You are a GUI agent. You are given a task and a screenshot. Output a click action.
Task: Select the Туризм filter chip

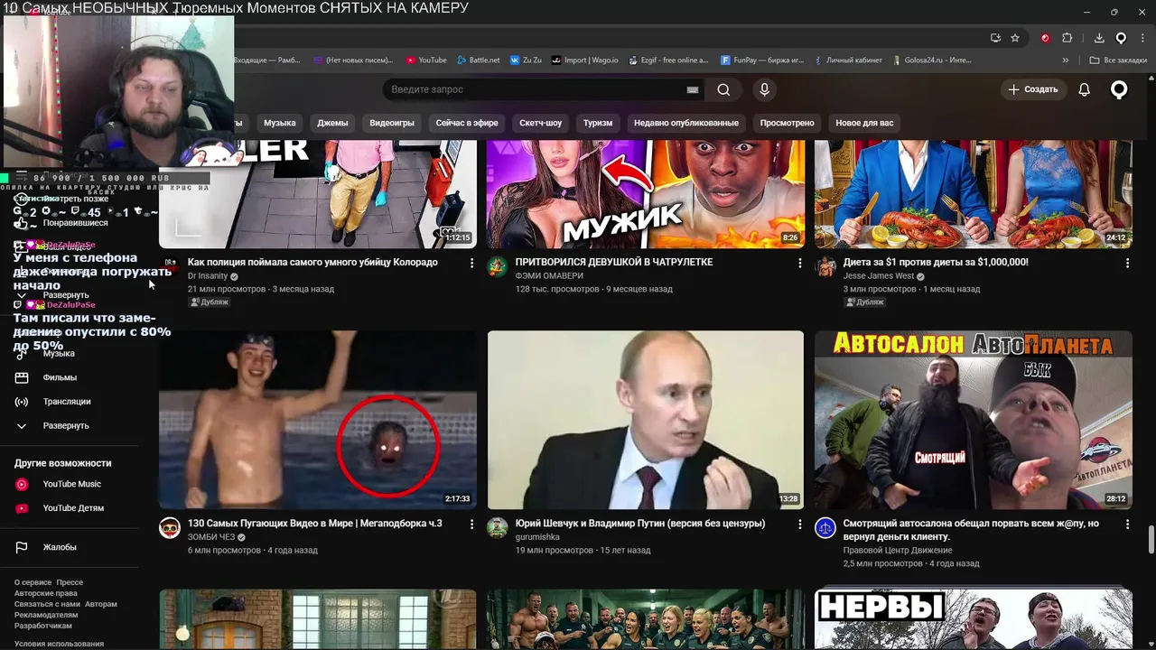pyautogui.click(x=598, y=123)
